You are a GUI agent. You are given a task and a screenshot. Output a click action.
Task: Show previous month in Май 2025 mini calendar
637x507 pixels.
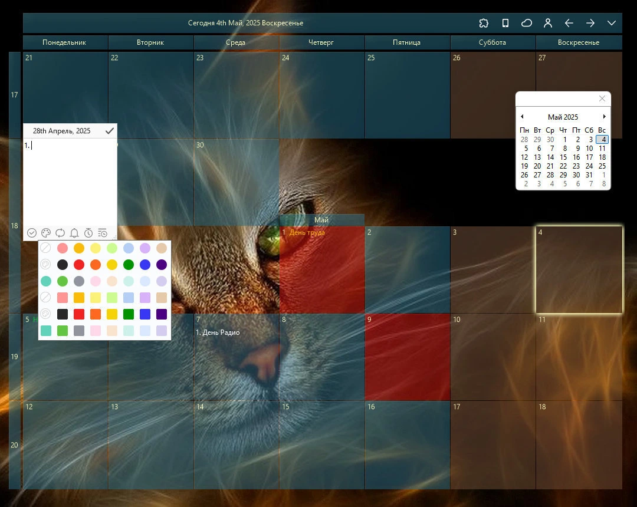click(x=522, y=117)
